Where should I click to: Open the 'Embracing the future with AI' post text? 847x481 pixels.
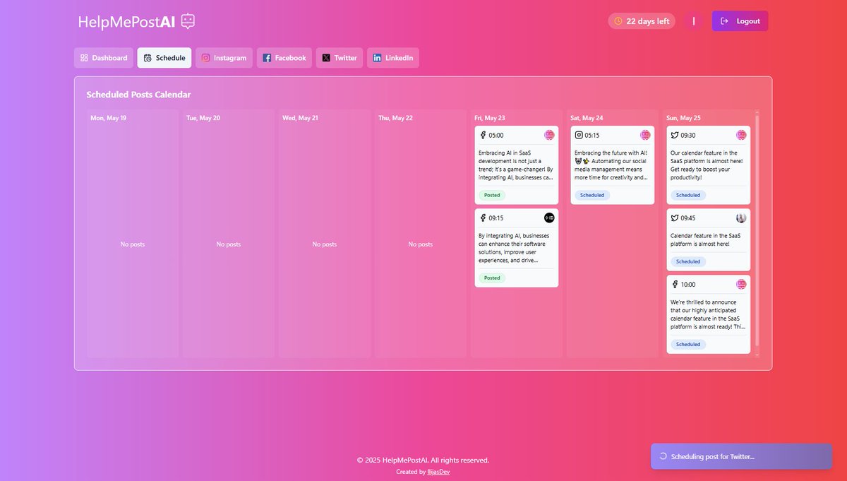(x=611, y=165)
